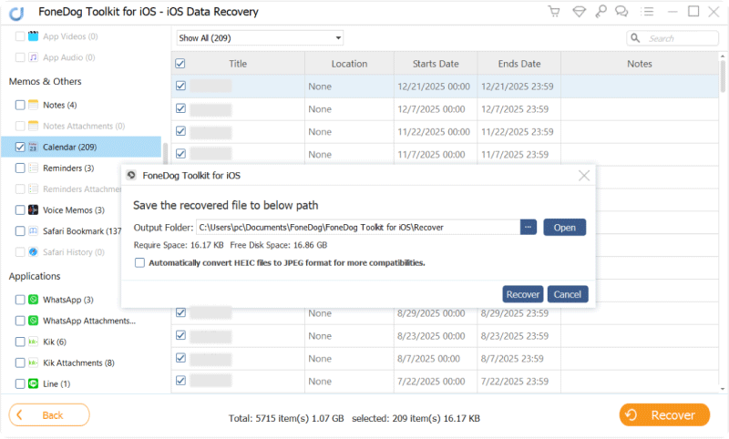Click the diamond upgrade icon
The width and height of the screenshot is (729, 439).
tap(576, 12)
